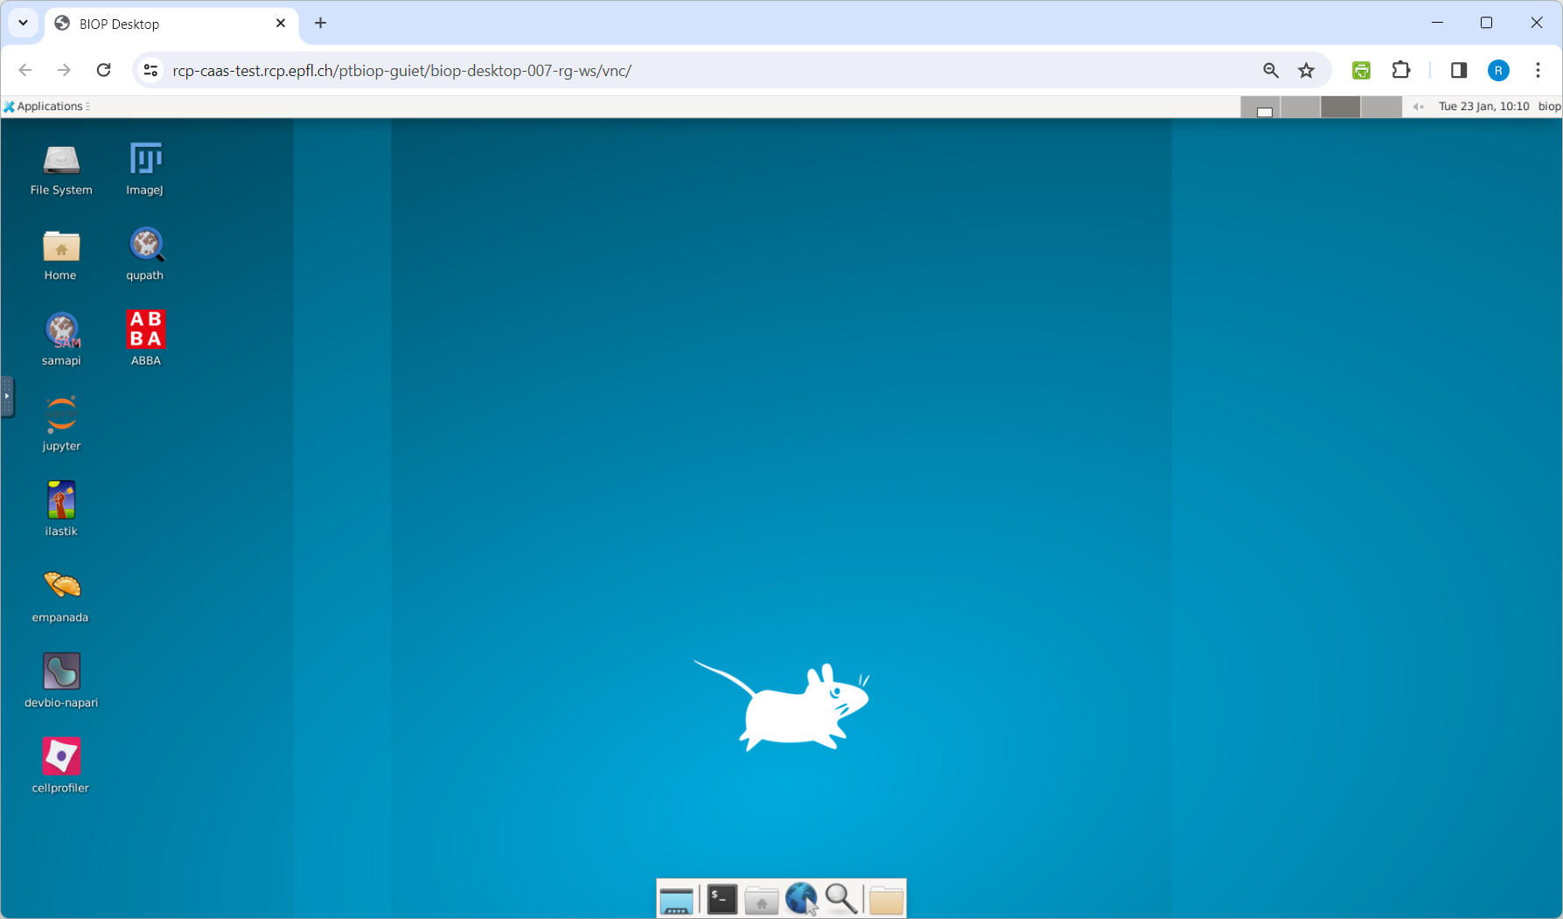Reload the current page
Screen dimensions: 1563x919
103,71
